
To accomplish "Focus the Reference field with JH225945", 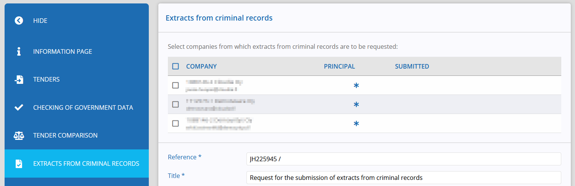I will tap(404, 159).
